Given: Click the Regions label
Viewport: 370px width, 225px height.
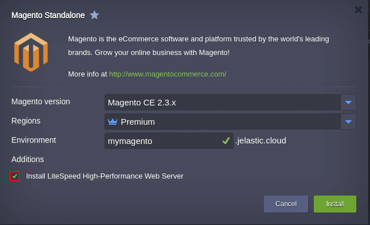Looking at the screenshot, I should click(x=26, y=121).
